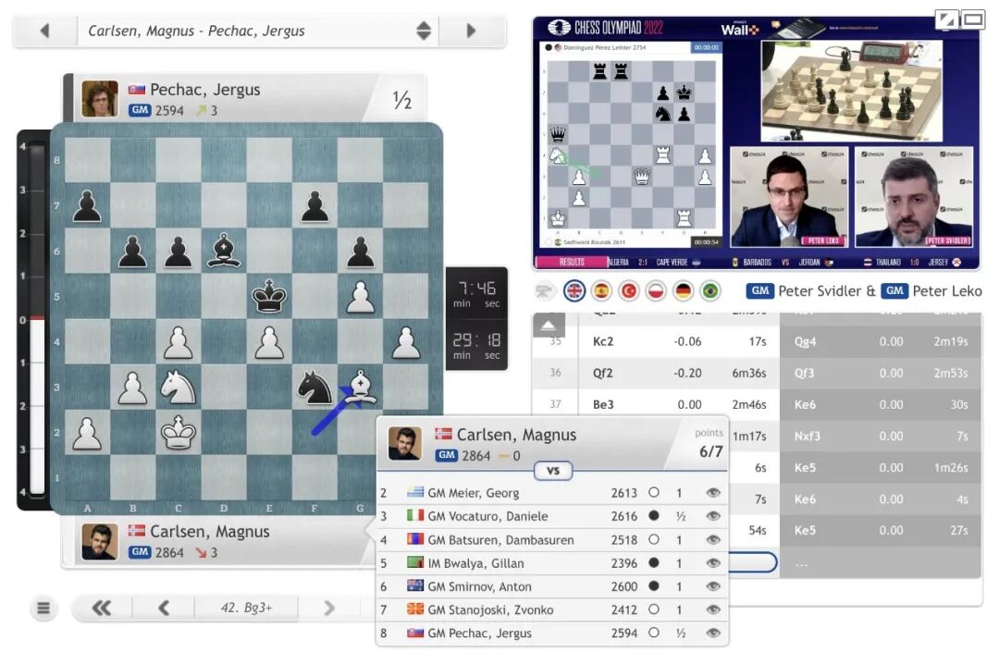Select Turkish language flag for commentary

629,291
